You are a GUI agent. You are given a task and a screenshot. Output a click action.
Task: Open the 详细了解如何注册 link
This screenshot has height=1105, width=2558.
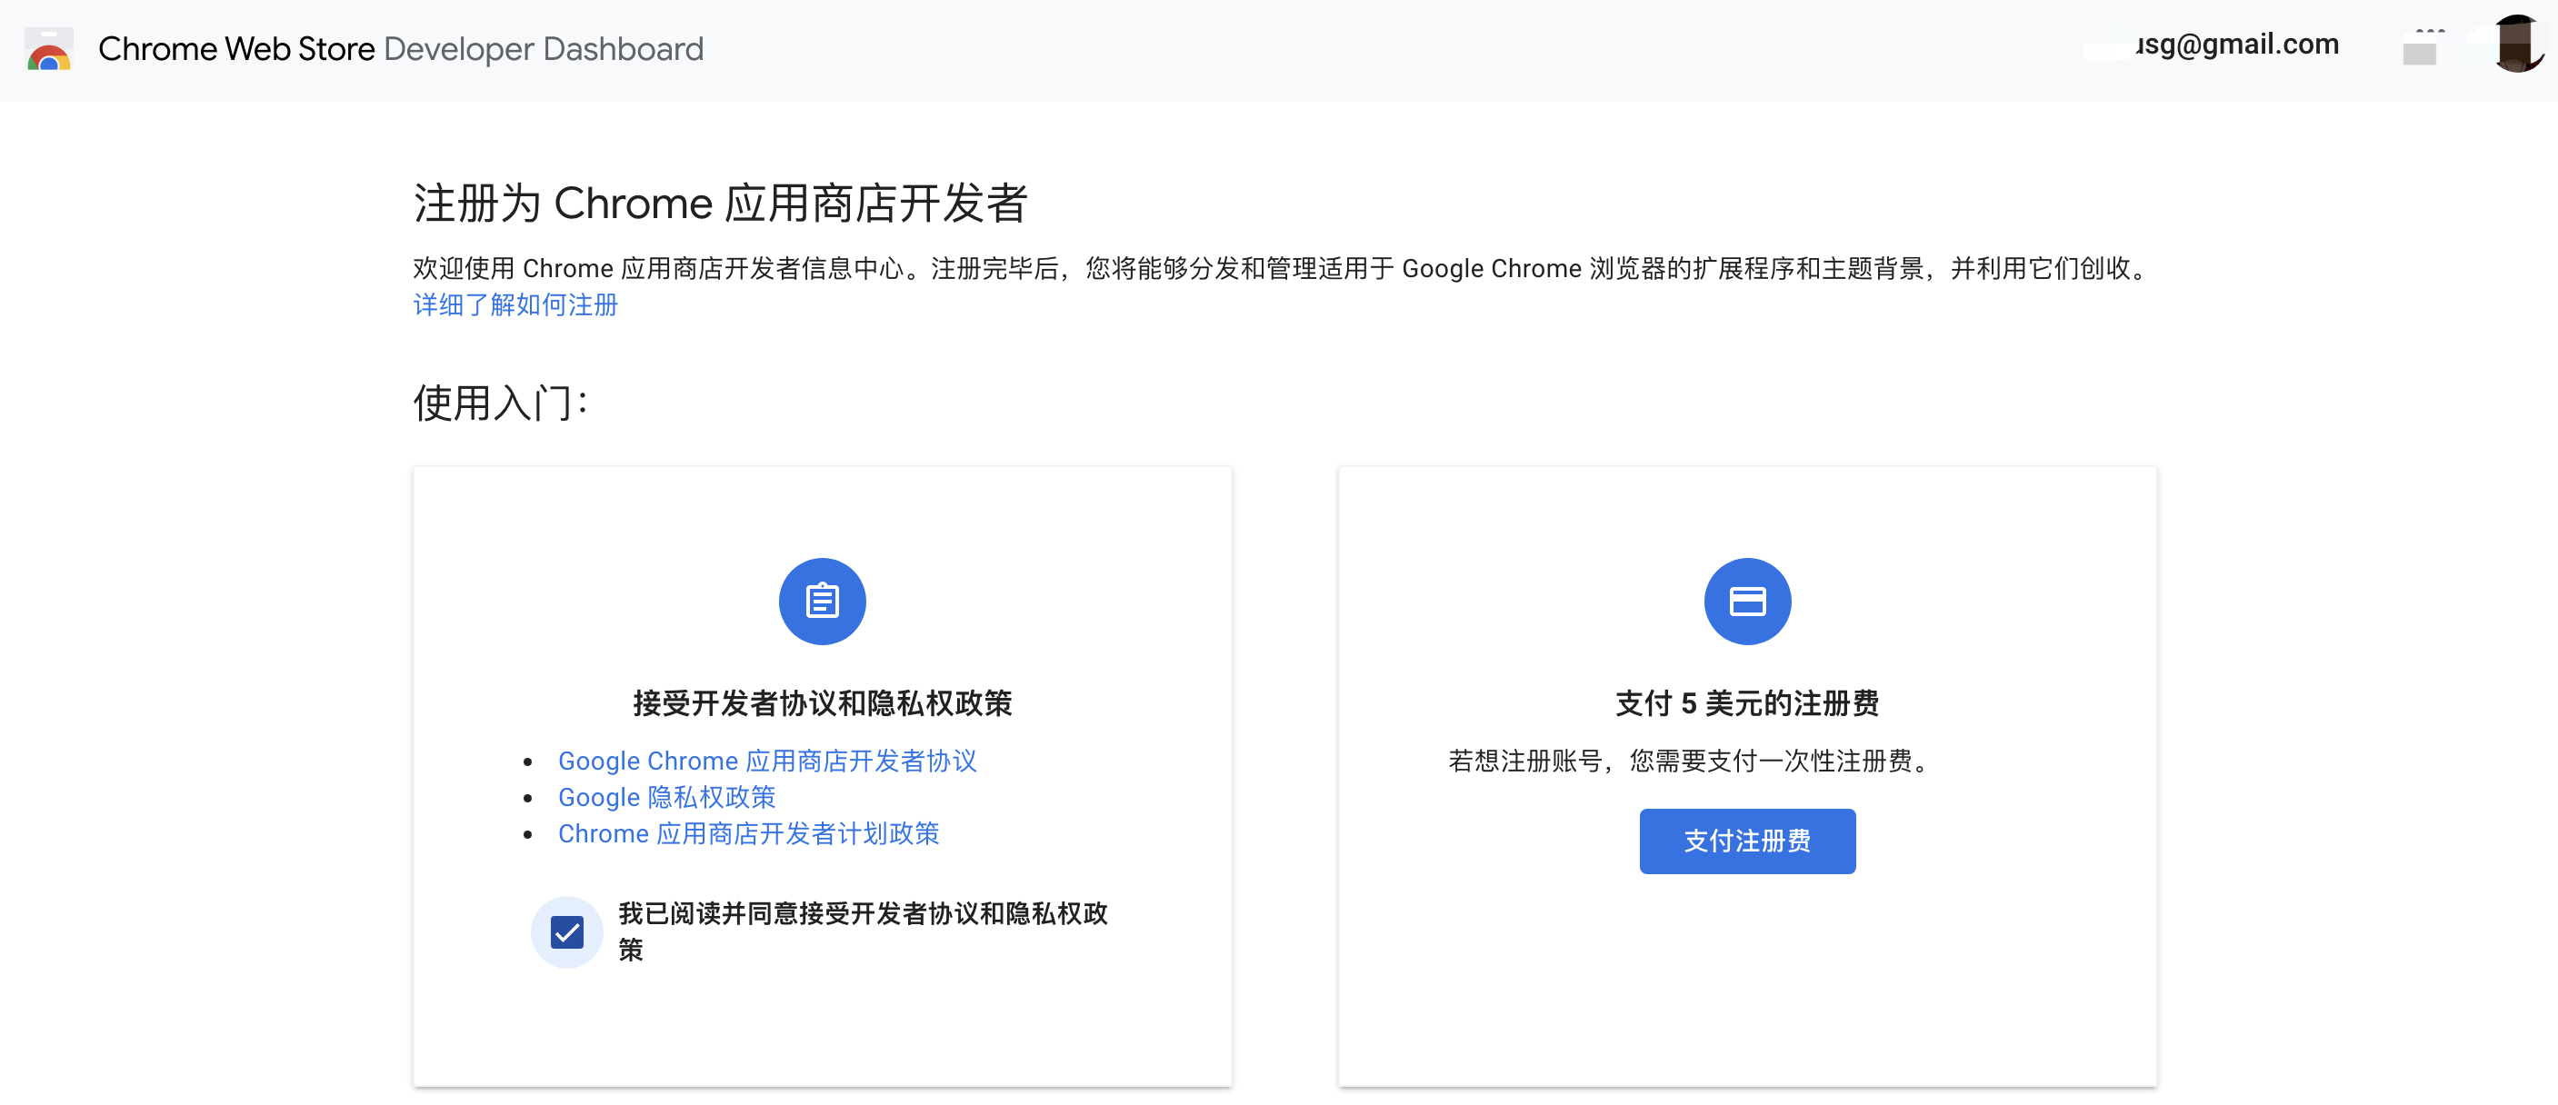coord(515,304)
